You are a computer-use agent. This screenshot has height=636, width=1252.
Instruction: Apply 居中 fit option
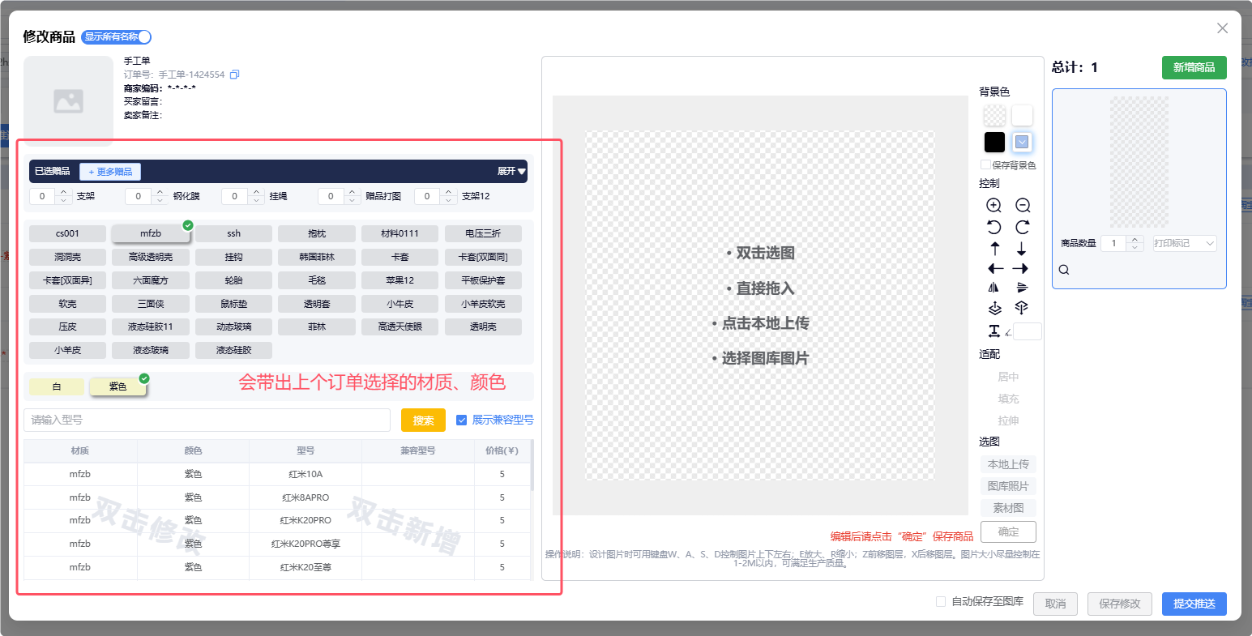click(x=1008, y=377)
